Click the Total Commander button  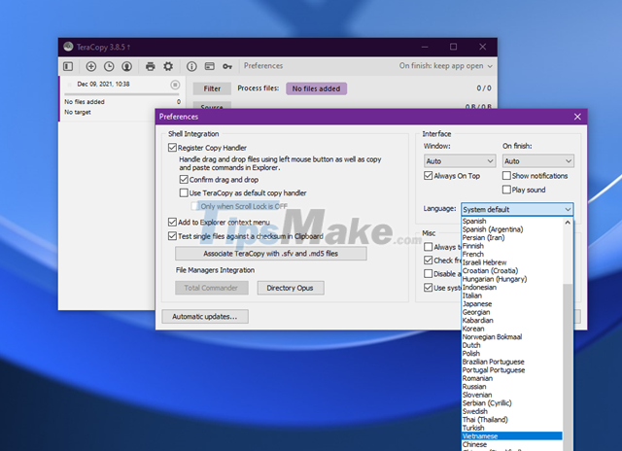212,288
